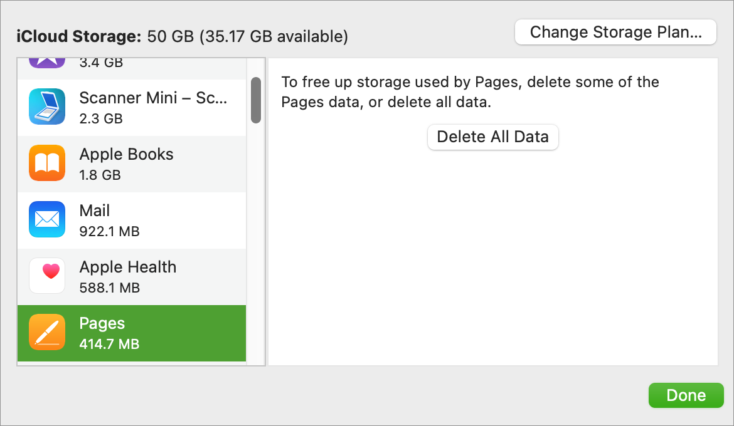Confirm with the green Done button
Screen dimensions: 734x426
point(686,395)
